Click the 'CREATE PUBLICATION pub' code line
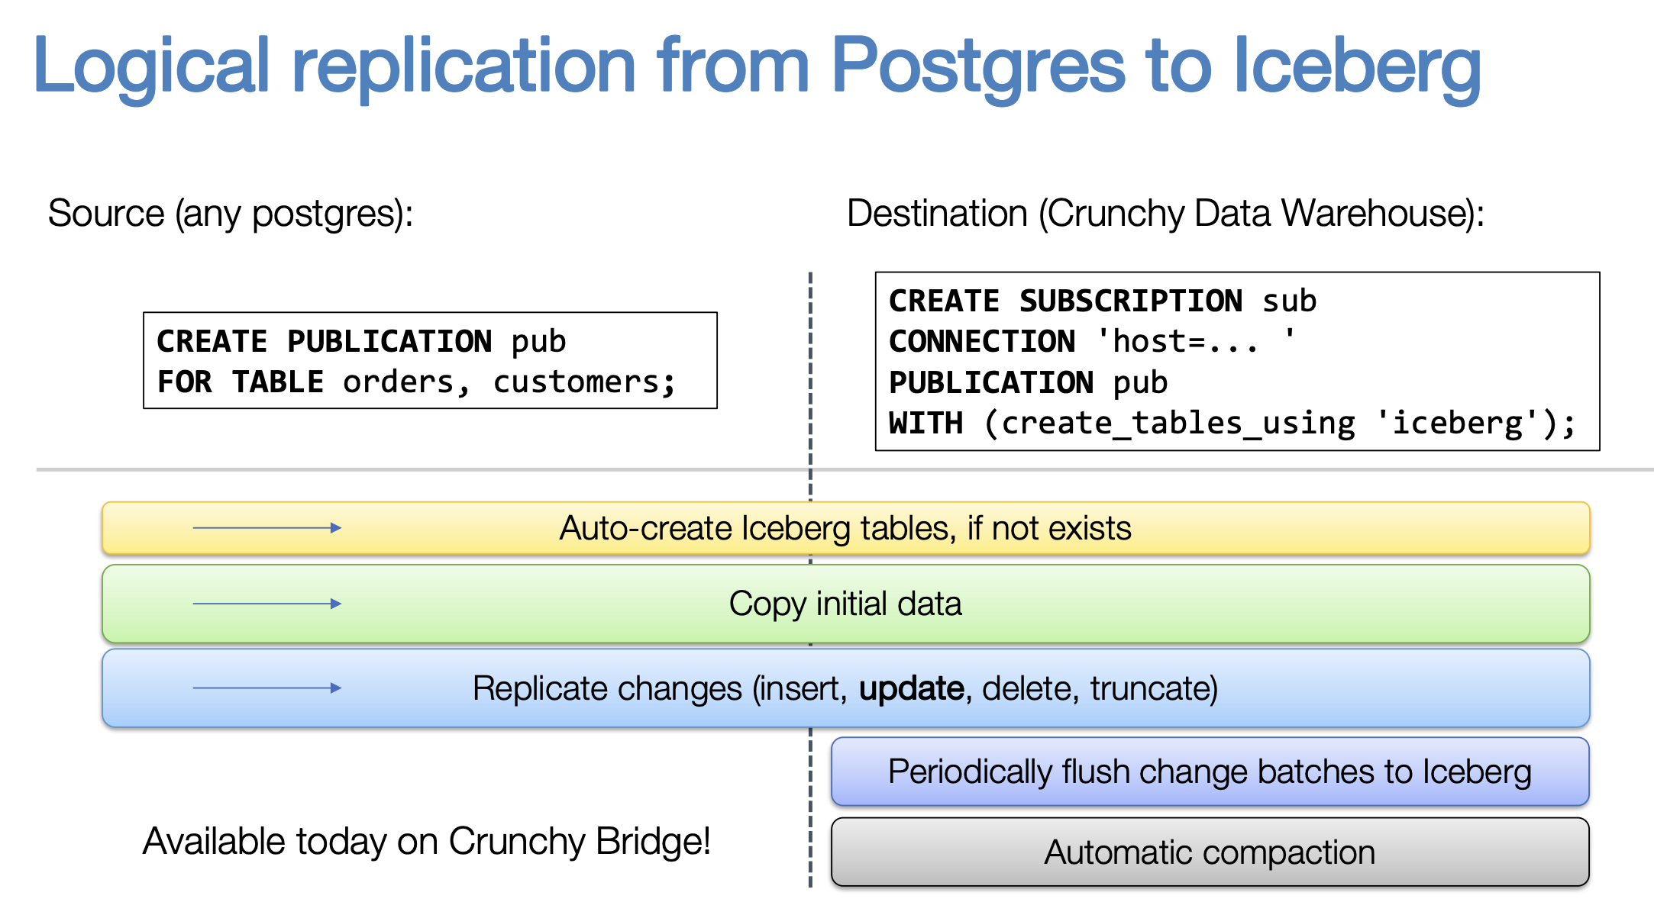Image resolution: width=1654 pixels, height=902 pixels. coord(361,341)
